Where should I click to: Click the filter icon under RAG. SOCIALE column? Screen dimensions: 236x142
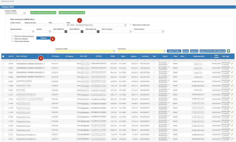point(17,61)
